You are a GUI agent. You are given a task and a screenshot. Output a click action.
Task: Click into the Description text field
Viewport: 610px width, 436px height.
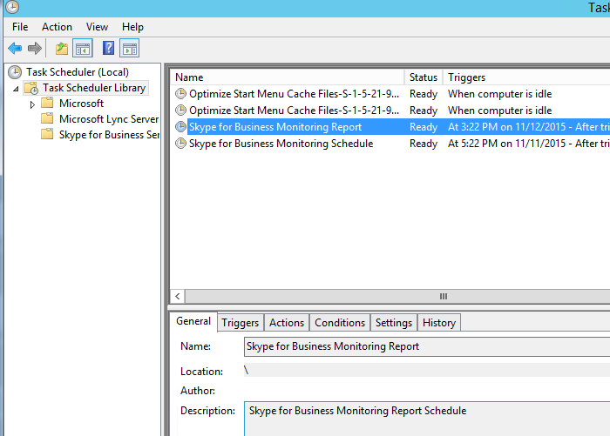click(x=427, y=419)
